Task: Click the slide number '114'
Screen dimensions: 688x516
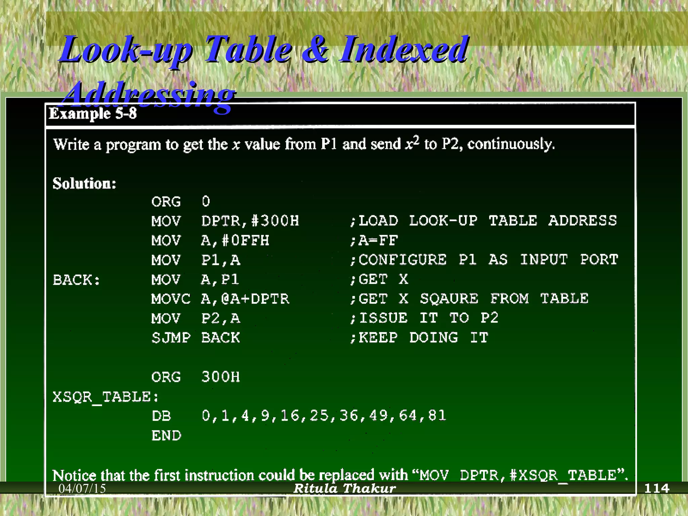Action: (x=657, y=488)
